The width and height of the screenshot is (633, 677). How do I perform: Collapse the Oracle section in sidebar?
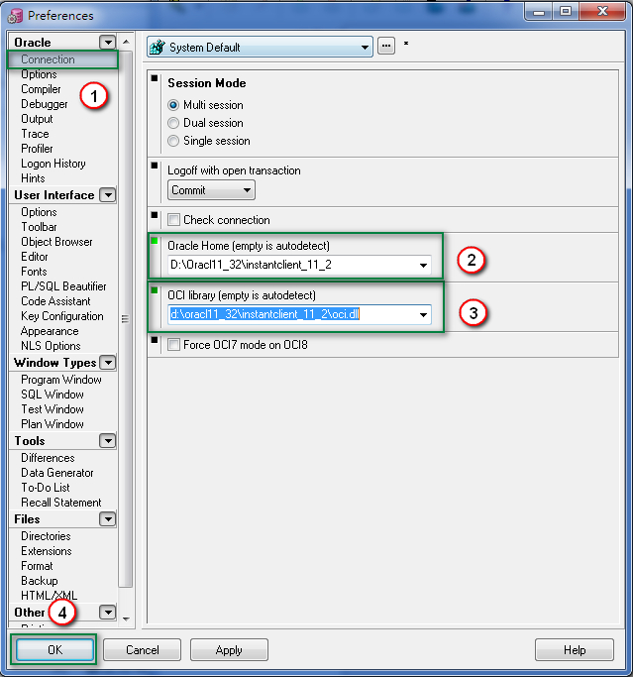[107, 43]
